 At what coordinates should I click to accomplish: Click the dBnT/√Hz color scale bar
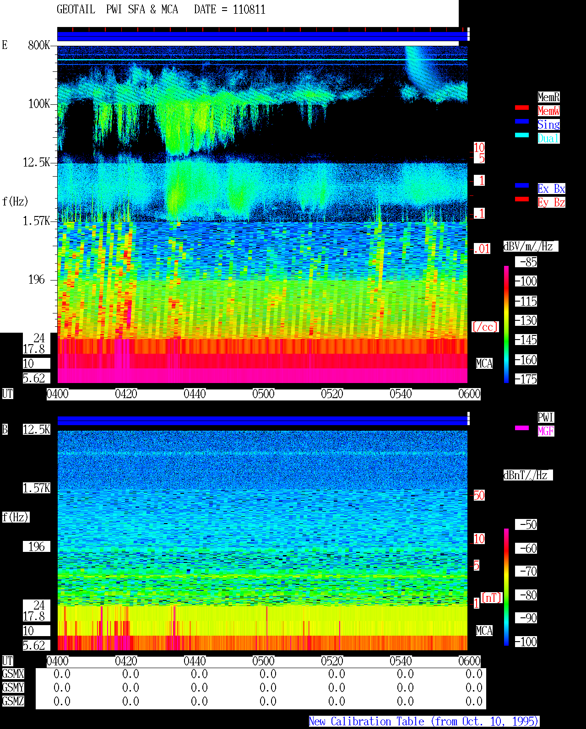(x=506, y=587)
